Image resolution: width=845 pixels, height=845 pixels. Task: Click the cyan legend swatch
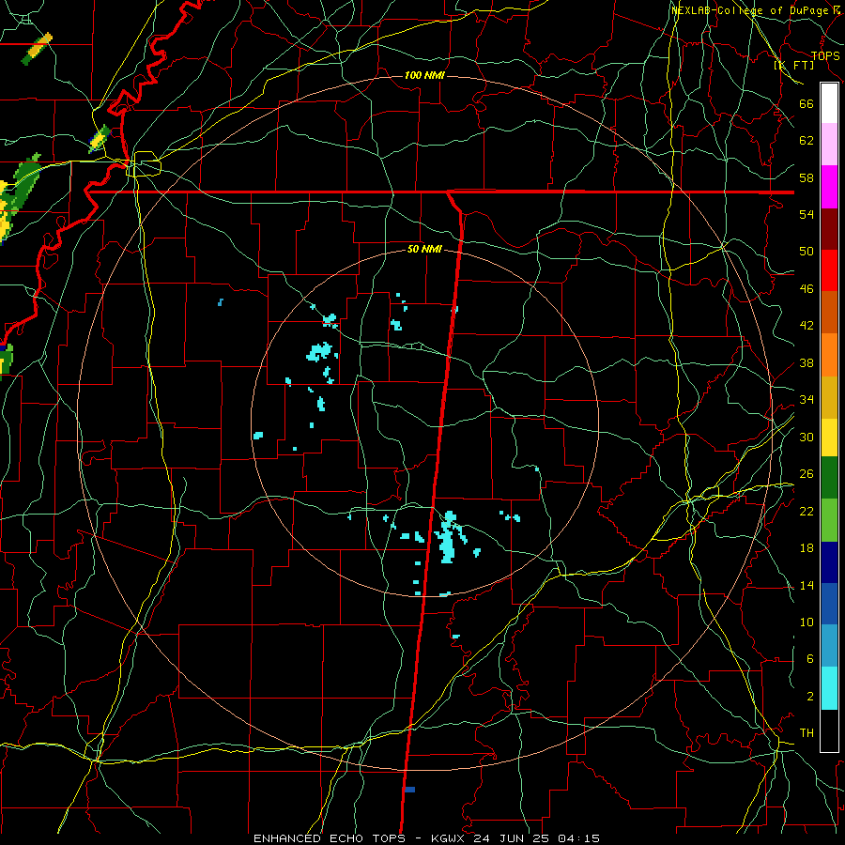(x=829, y=688)
